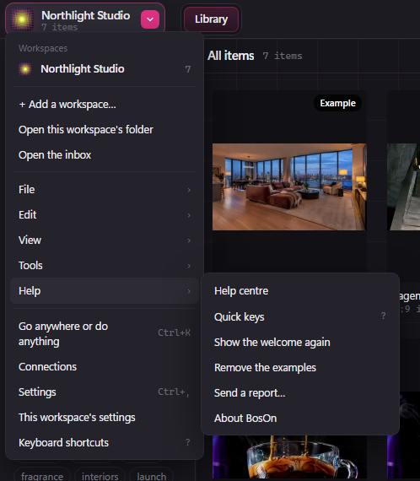
Task: Expand the View submenu
Action: click(105, 240)
